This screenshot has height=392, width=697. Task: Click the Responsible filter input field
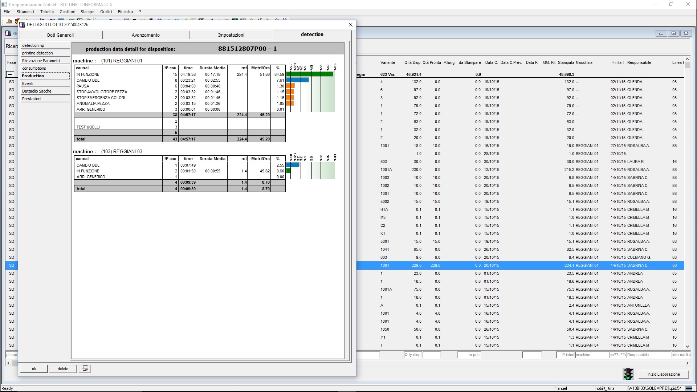coord(649,355)
